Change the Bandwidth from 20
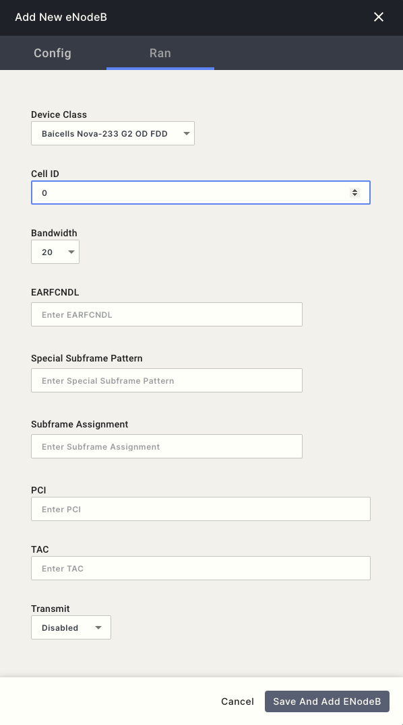Image resolution: width=403 pixels, height=725 pixels. 55,252
